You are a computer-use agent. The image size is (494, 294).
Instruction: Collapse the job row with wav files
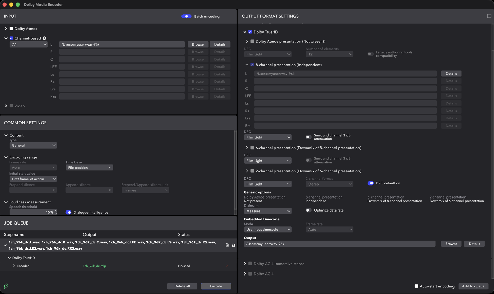pos(5,245)
